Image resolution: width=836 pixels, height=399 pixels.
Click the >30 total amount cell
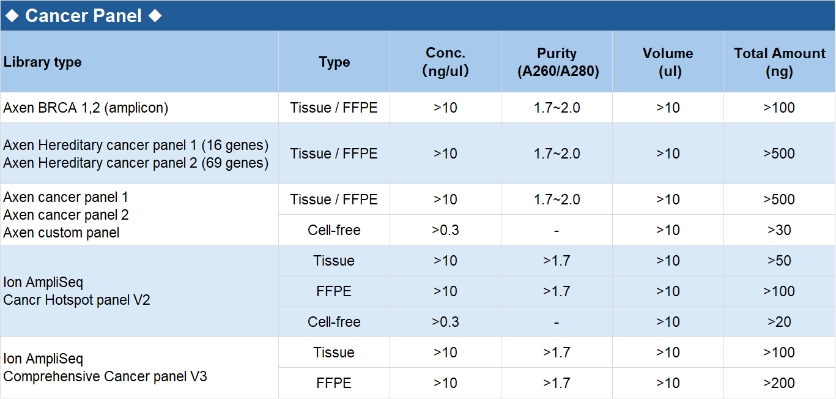[779, 230]
